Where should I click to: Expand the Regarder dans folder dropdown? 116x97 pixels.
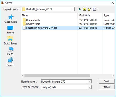73,9
